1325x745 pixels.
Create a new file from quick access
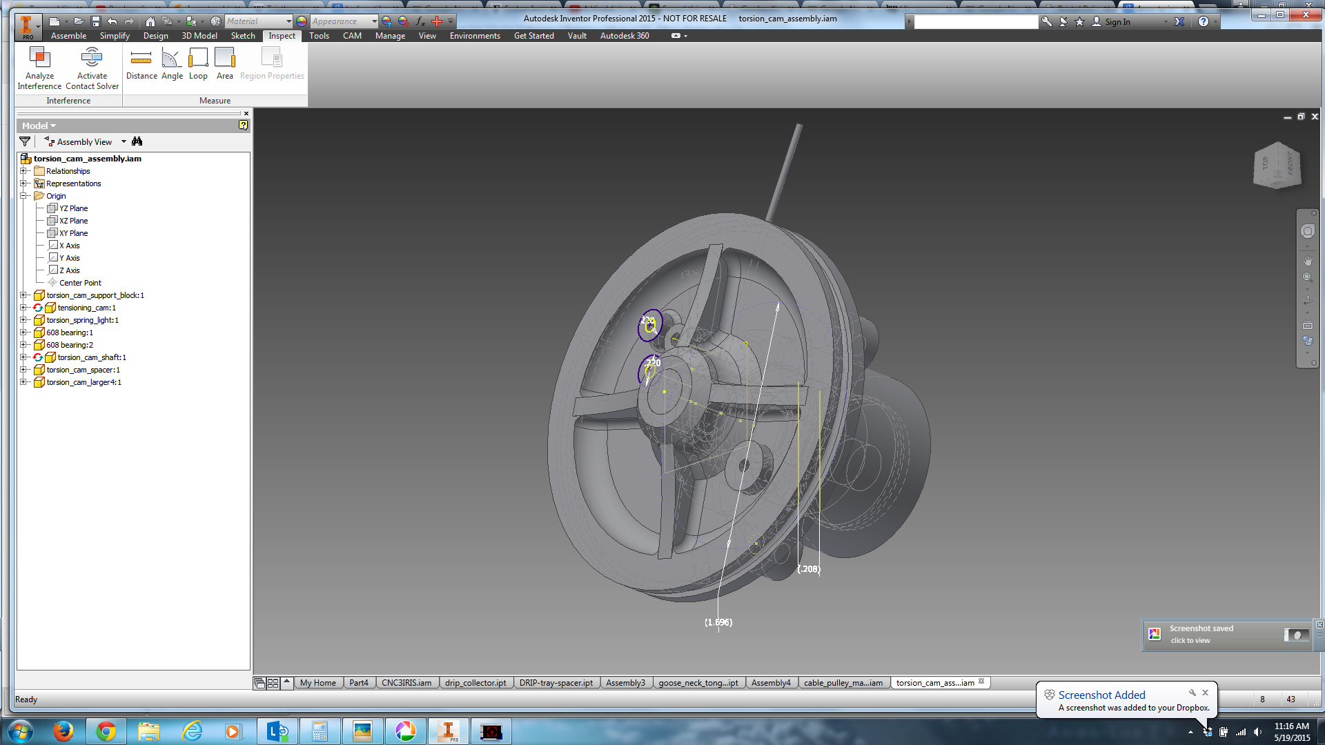pos(55,21)
